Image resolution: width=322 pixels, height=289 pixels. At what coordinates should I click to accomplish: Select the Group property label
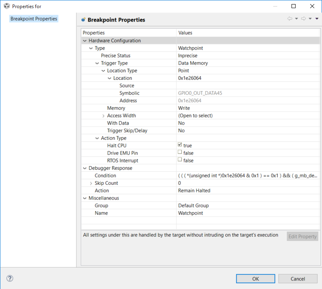(x=101, y=206)
